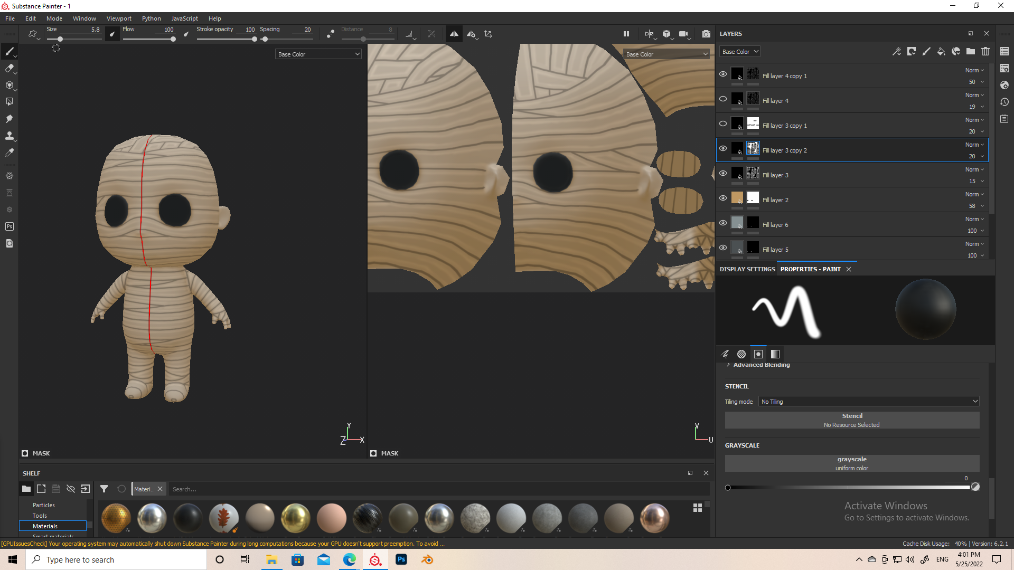Select the Material Picker eyedropper tool
Image resolution: width=1014 pixels, height=570 pixels.
tap(9, 153)
